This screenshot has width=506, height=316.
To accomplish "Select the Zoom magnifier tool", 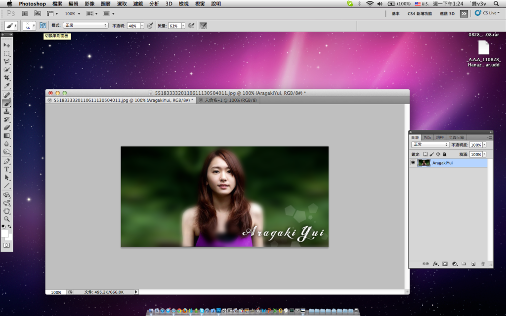I will click(x=7, y=219).
